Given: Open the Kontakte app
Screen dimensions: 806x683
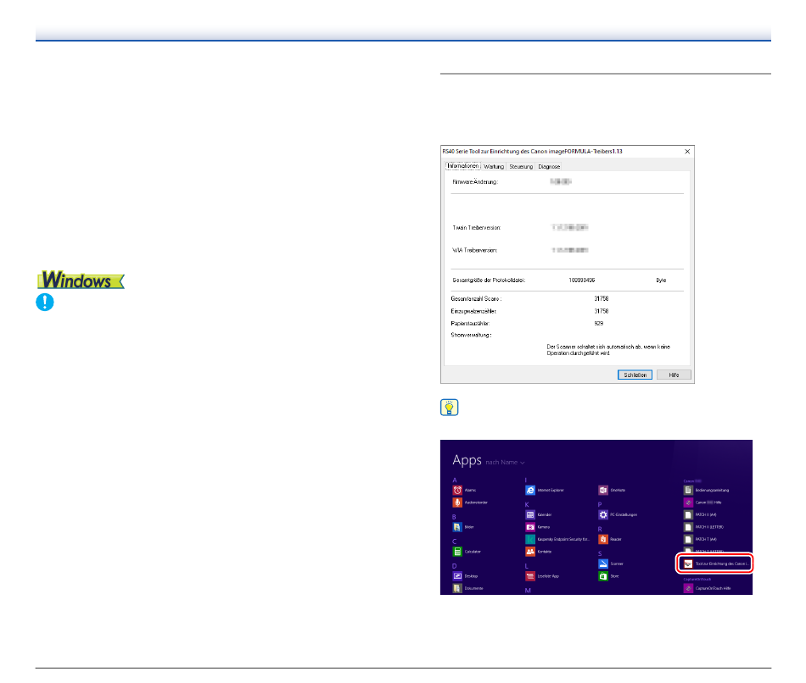Looking at the screenshot, I should (x=530, y=552).
